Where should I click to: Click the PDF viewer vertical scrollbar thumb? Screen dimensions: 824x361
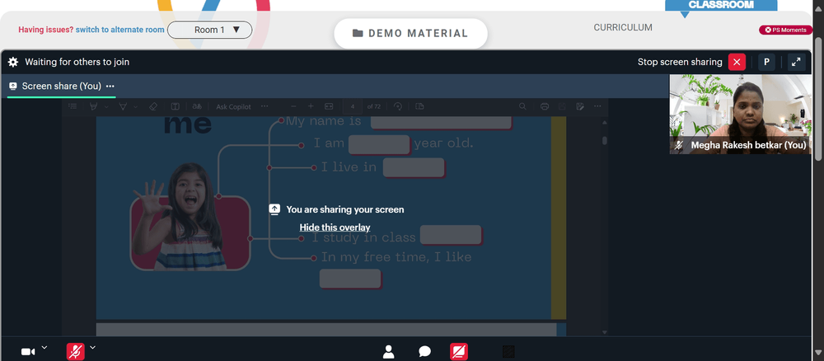pos(604,141)
